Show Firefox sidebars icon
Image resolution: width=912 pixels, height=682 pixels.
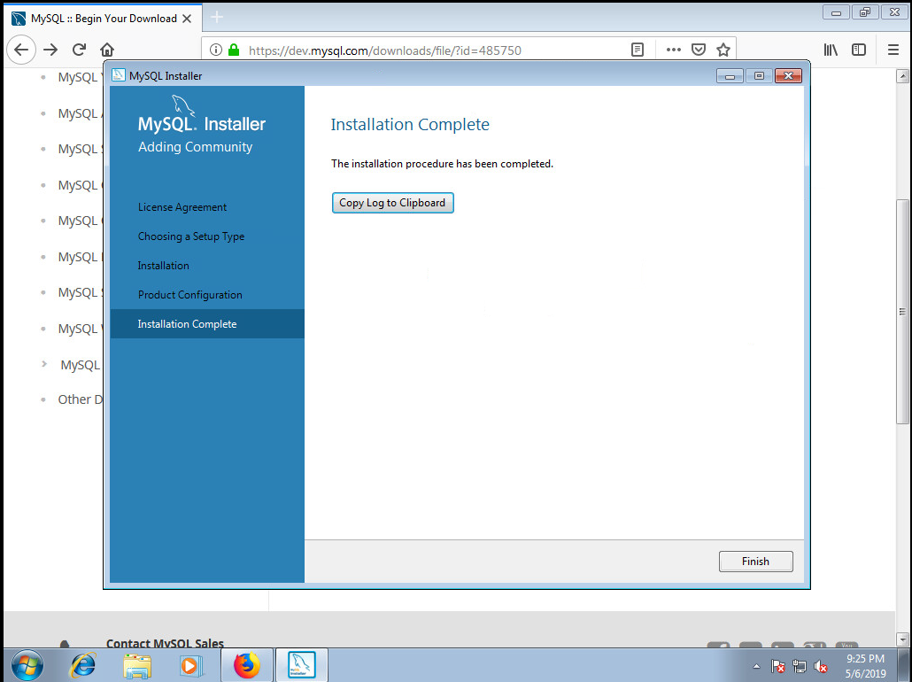point(859,50)
